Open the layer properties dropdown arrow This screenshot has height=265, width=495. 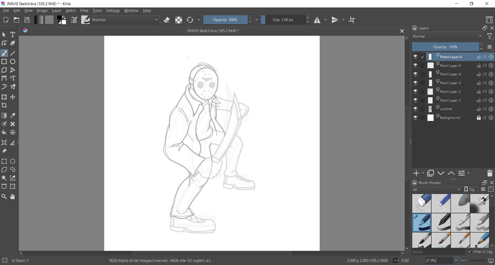[x=468, y=173]
